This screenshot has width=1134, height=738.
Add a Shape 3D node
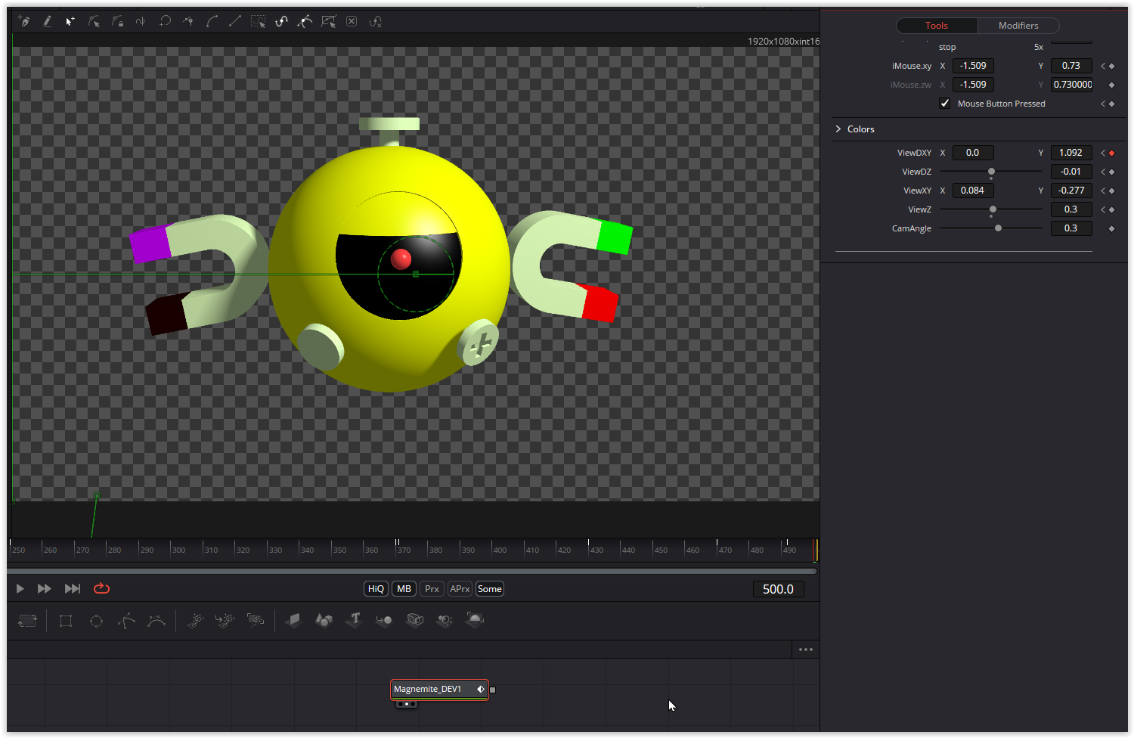(324, 621)
